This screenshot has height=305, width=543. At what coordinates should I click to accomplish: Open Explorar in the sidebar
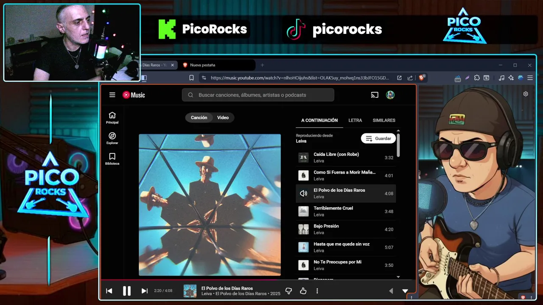[x=112, y=139]
